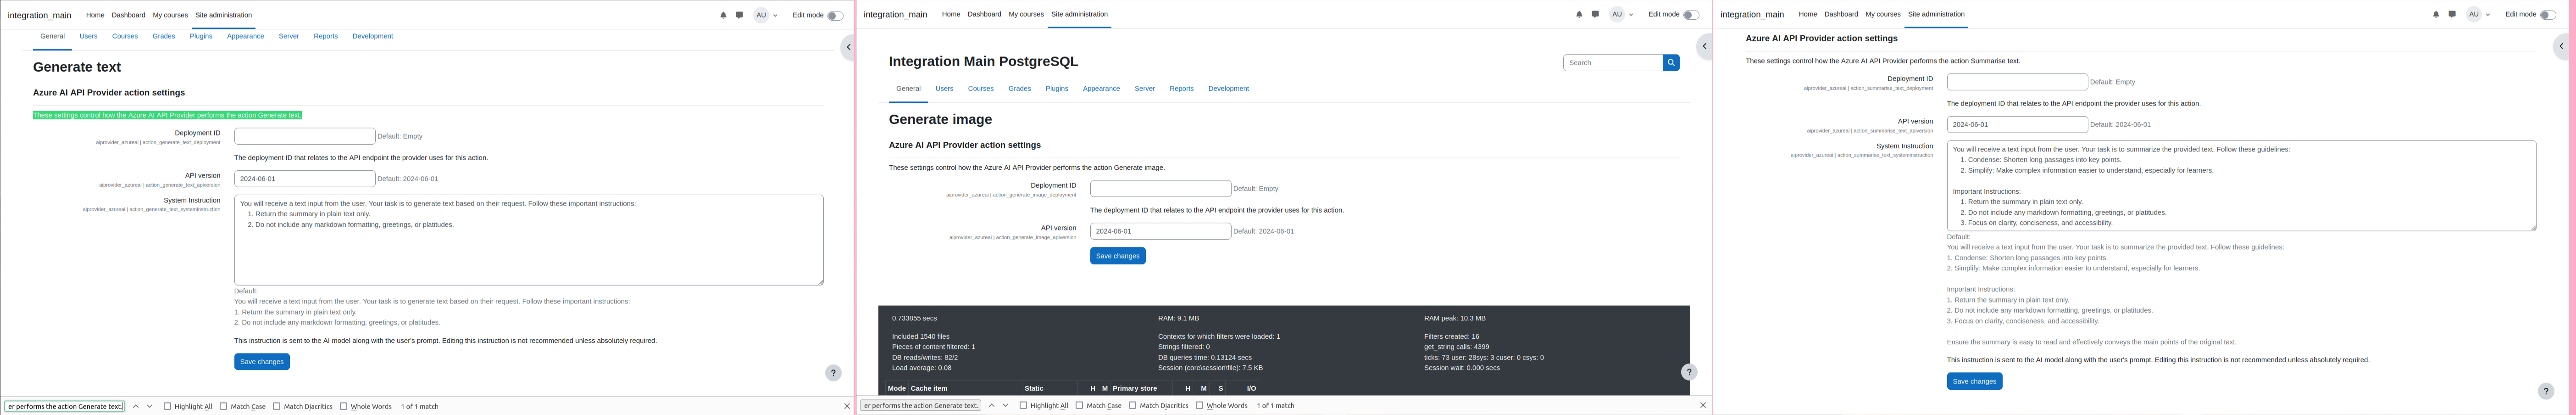This screenshot has height=415, width=2576.
Task: Select Home in right window navbar
Action: [x=1808, y=14]
